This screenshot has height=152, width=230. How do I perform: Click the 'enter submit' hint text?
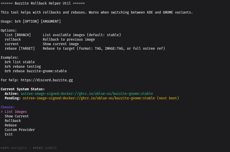point(45,148)
